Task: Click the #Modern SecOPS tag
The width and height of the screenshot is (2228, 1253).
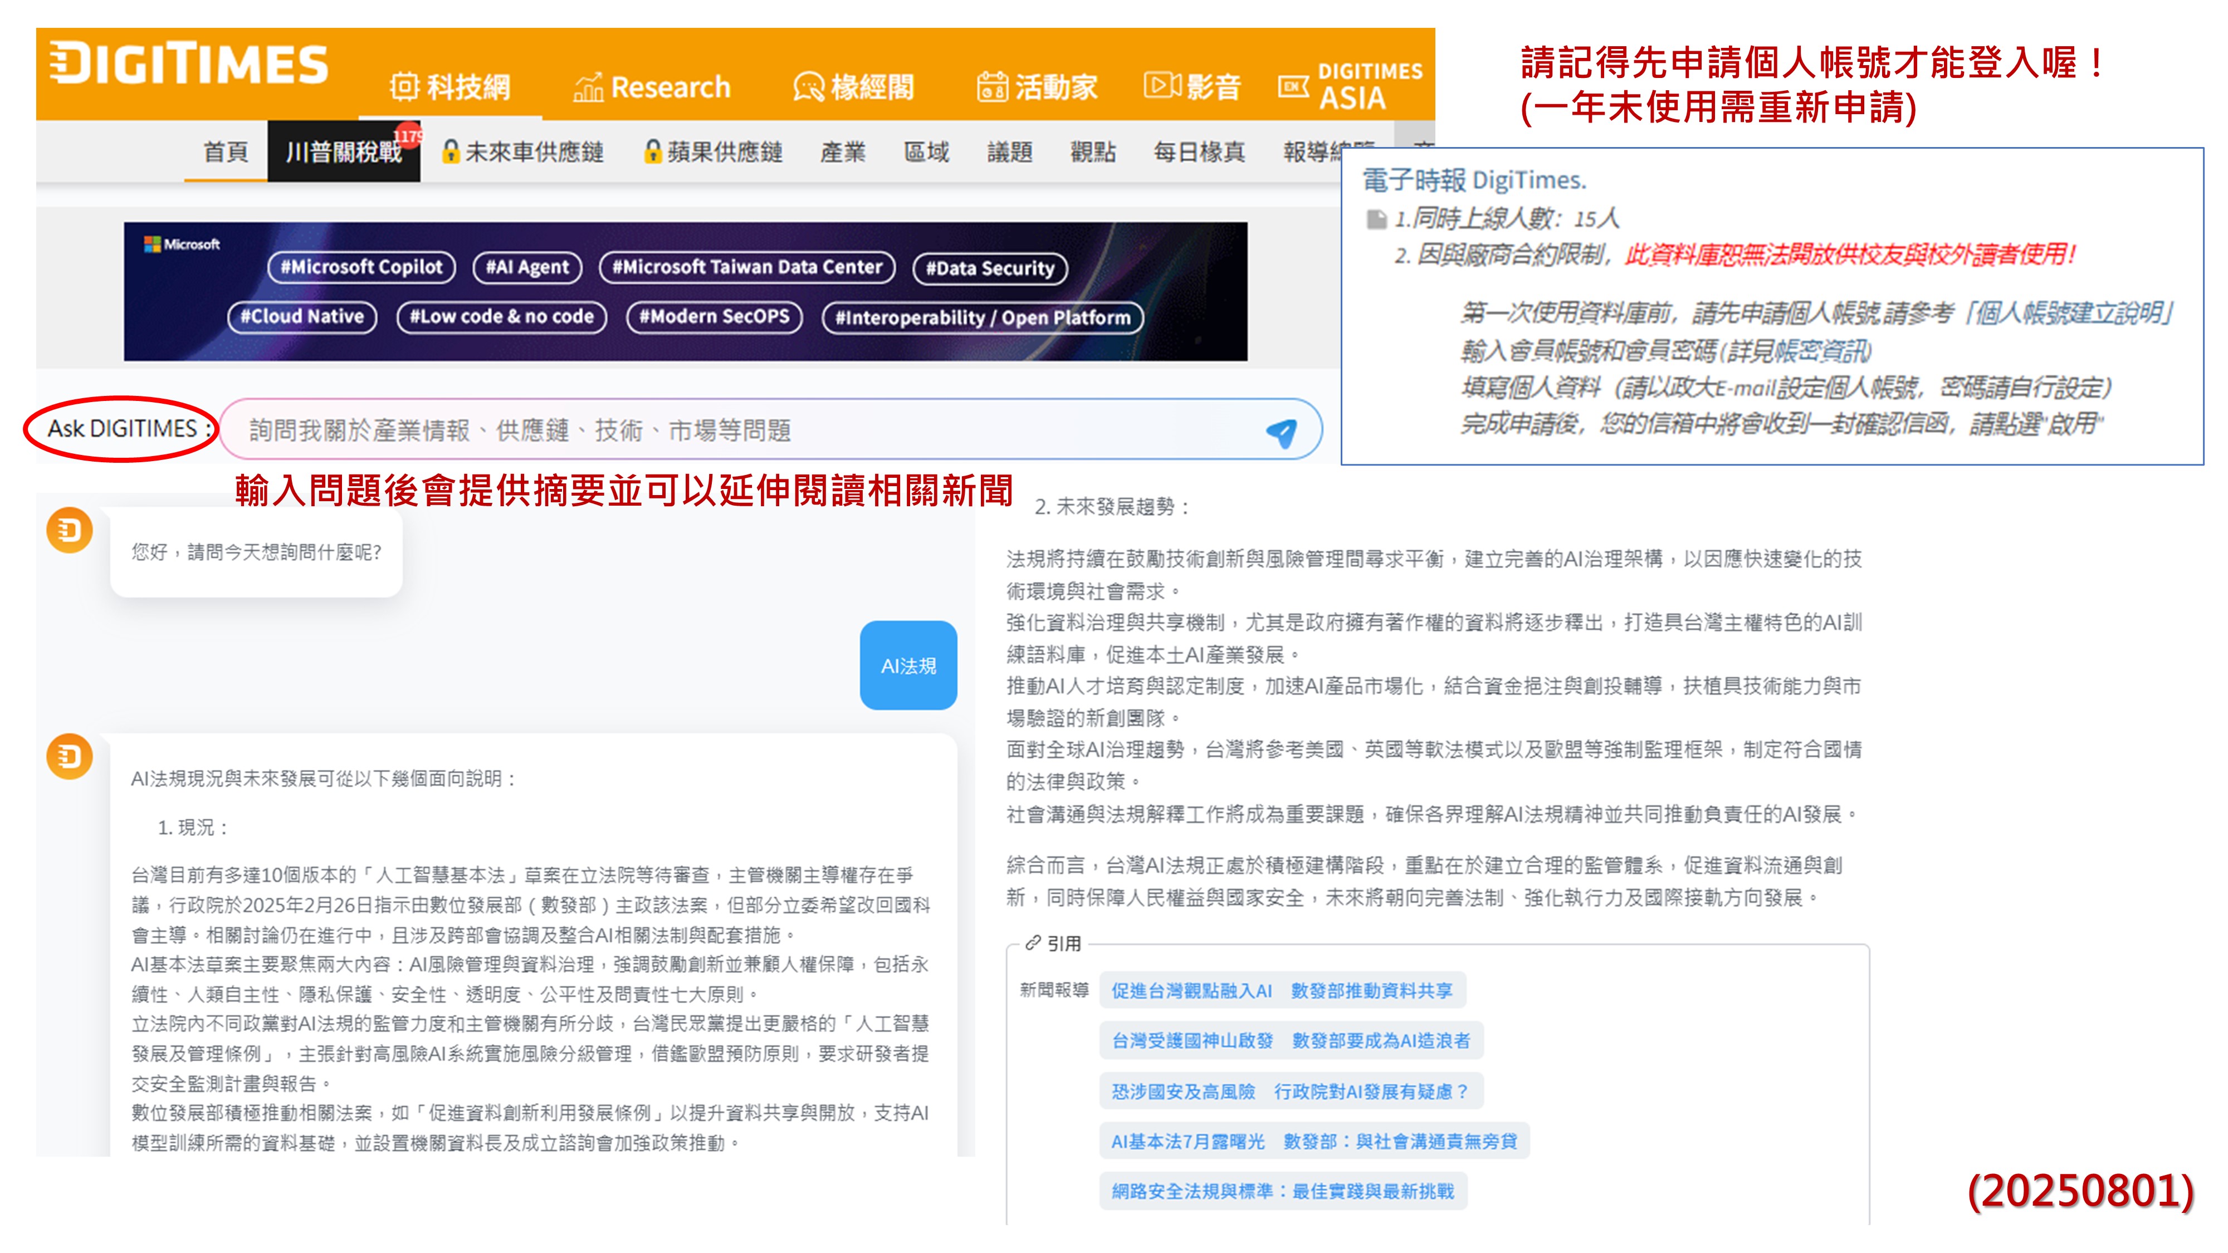Action: [715, 316]
